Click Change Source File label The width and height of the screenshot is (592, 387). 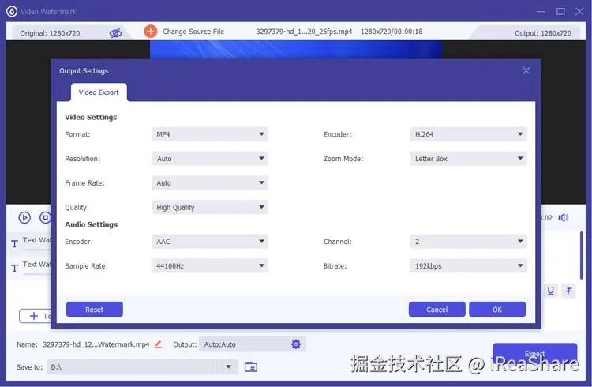coord(193,32)
